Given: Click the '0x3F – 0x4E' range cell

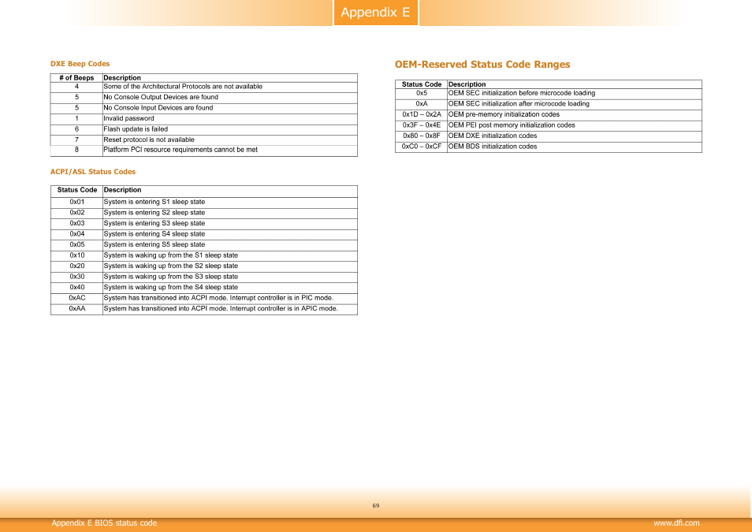Looking at the screenshot, I should [x=422, y=125].
